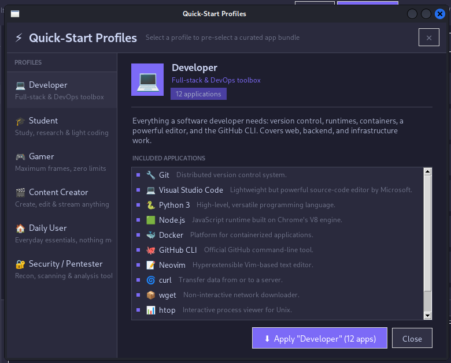Click the Student graduation cap icon

click(x=20, y=121)
